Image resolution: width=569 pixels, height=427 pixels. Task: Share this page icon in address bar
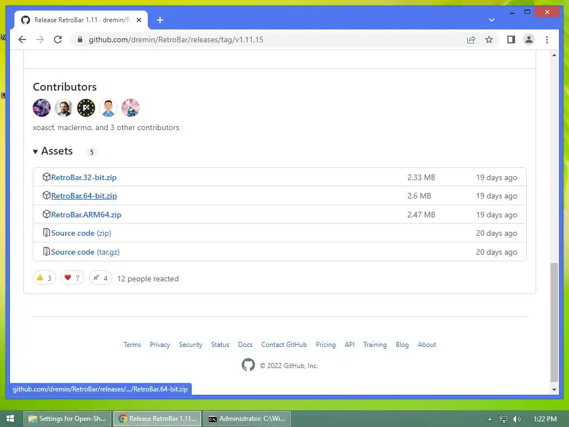(471, 39)
